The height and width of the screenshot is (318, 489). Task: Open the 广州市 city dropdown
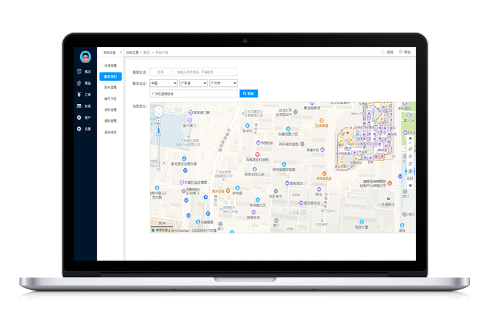223,83
